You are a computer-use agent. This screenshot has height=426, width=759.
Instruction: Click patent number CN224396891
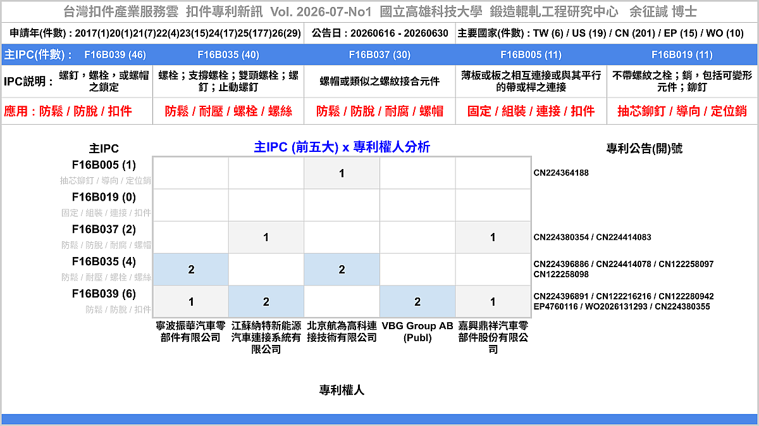pyautogui.click(x=561, y=296)
